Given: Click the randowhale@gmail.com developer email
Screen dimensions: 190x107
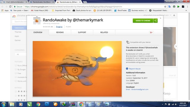Looking at the screenshot, I should tap(140, 89).
